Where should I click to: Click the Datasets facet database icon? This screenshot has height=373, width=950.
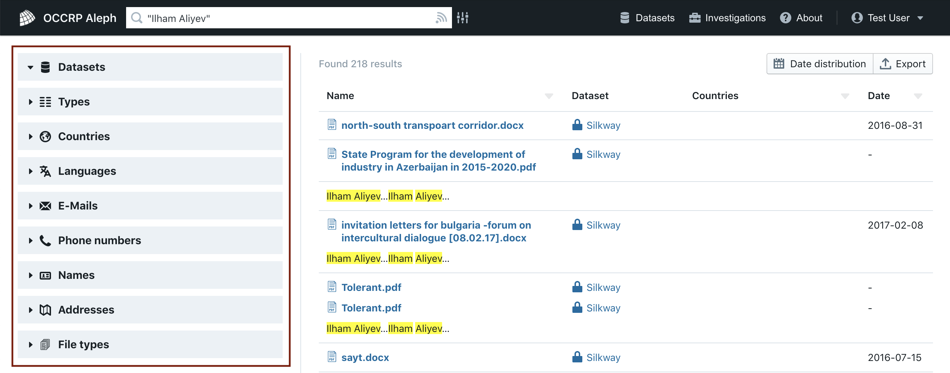pyautogui.click(x=45, y=67)
